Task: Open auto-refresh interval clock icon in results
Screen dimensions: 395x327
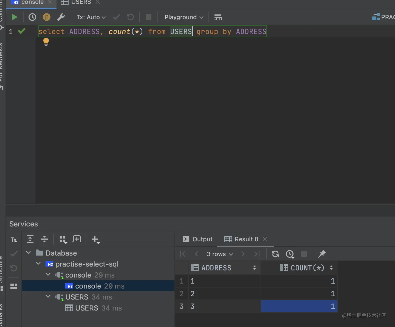Action: 290,254
